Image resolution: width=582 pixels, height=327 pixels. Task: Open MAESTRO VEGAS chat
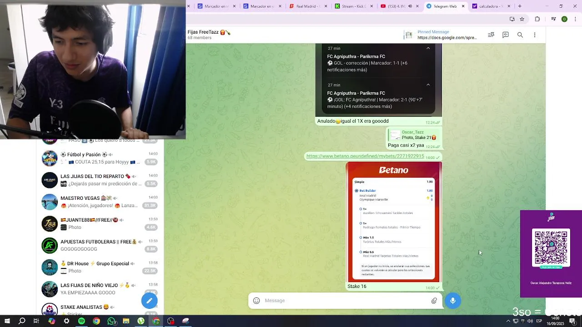[x=100, y=202]
